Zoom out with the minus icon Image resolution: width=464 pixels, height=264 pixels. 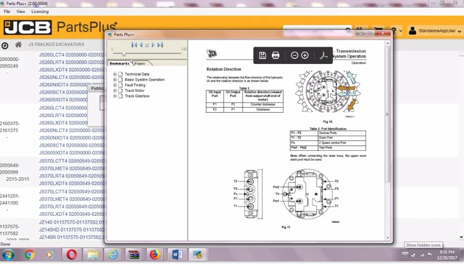pos(294,55)
